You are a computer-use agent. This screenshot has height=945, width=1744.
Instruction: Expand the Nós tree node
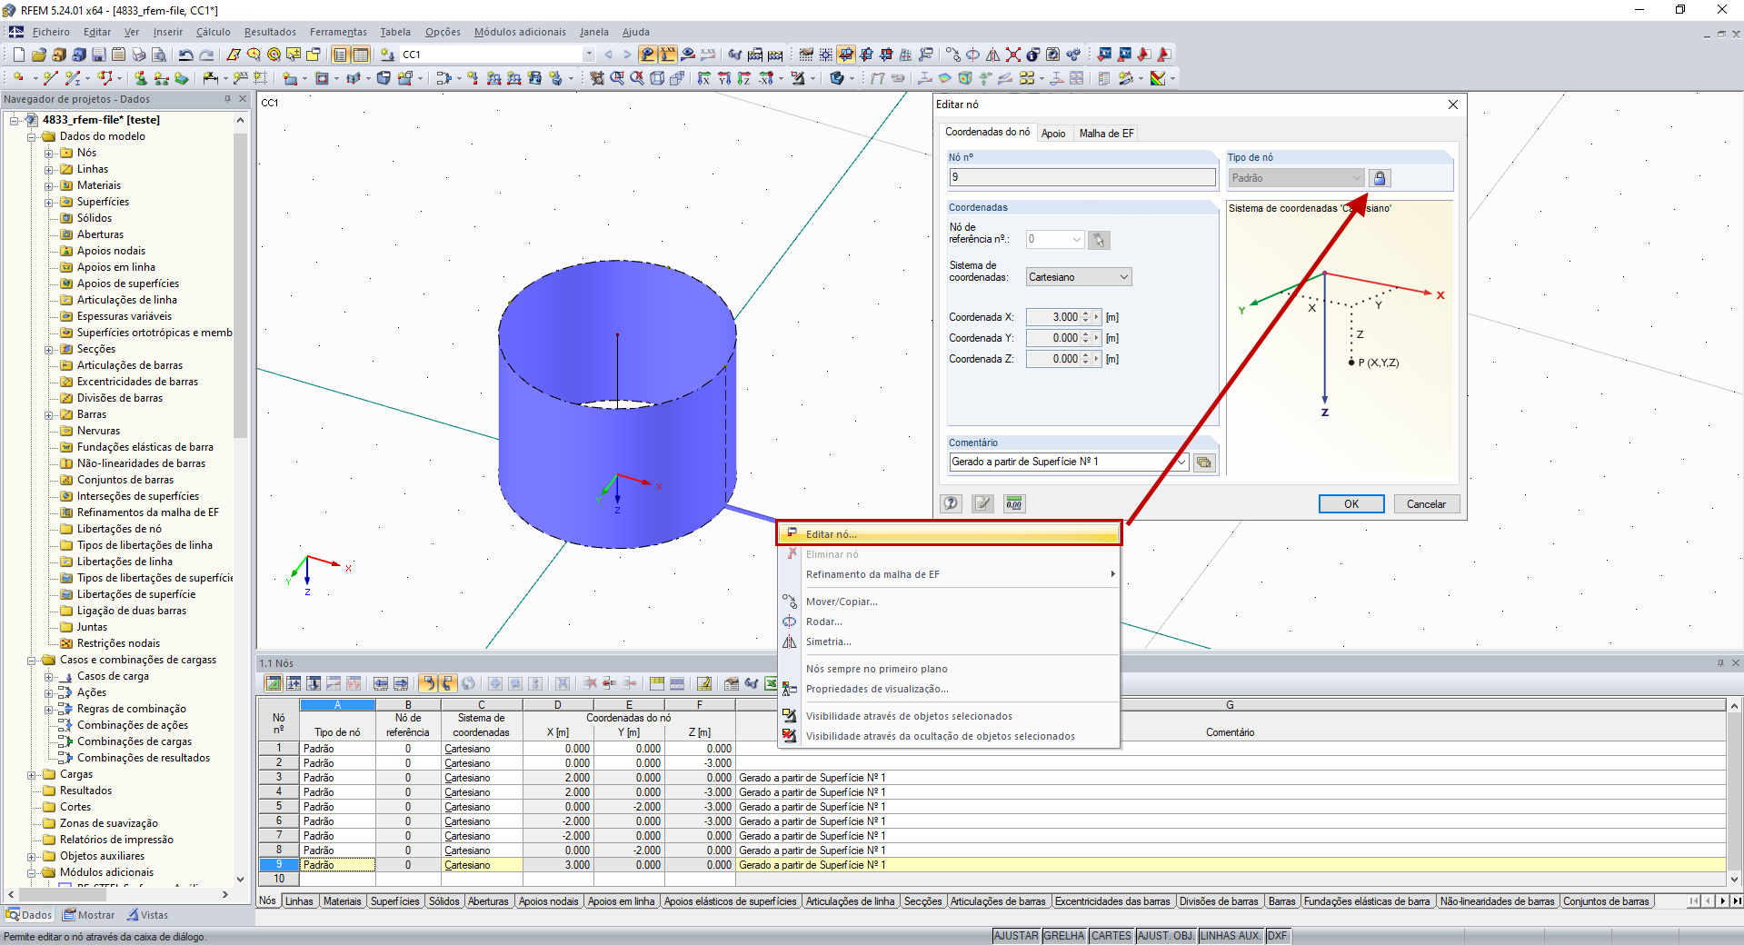[x=49, y=153]
